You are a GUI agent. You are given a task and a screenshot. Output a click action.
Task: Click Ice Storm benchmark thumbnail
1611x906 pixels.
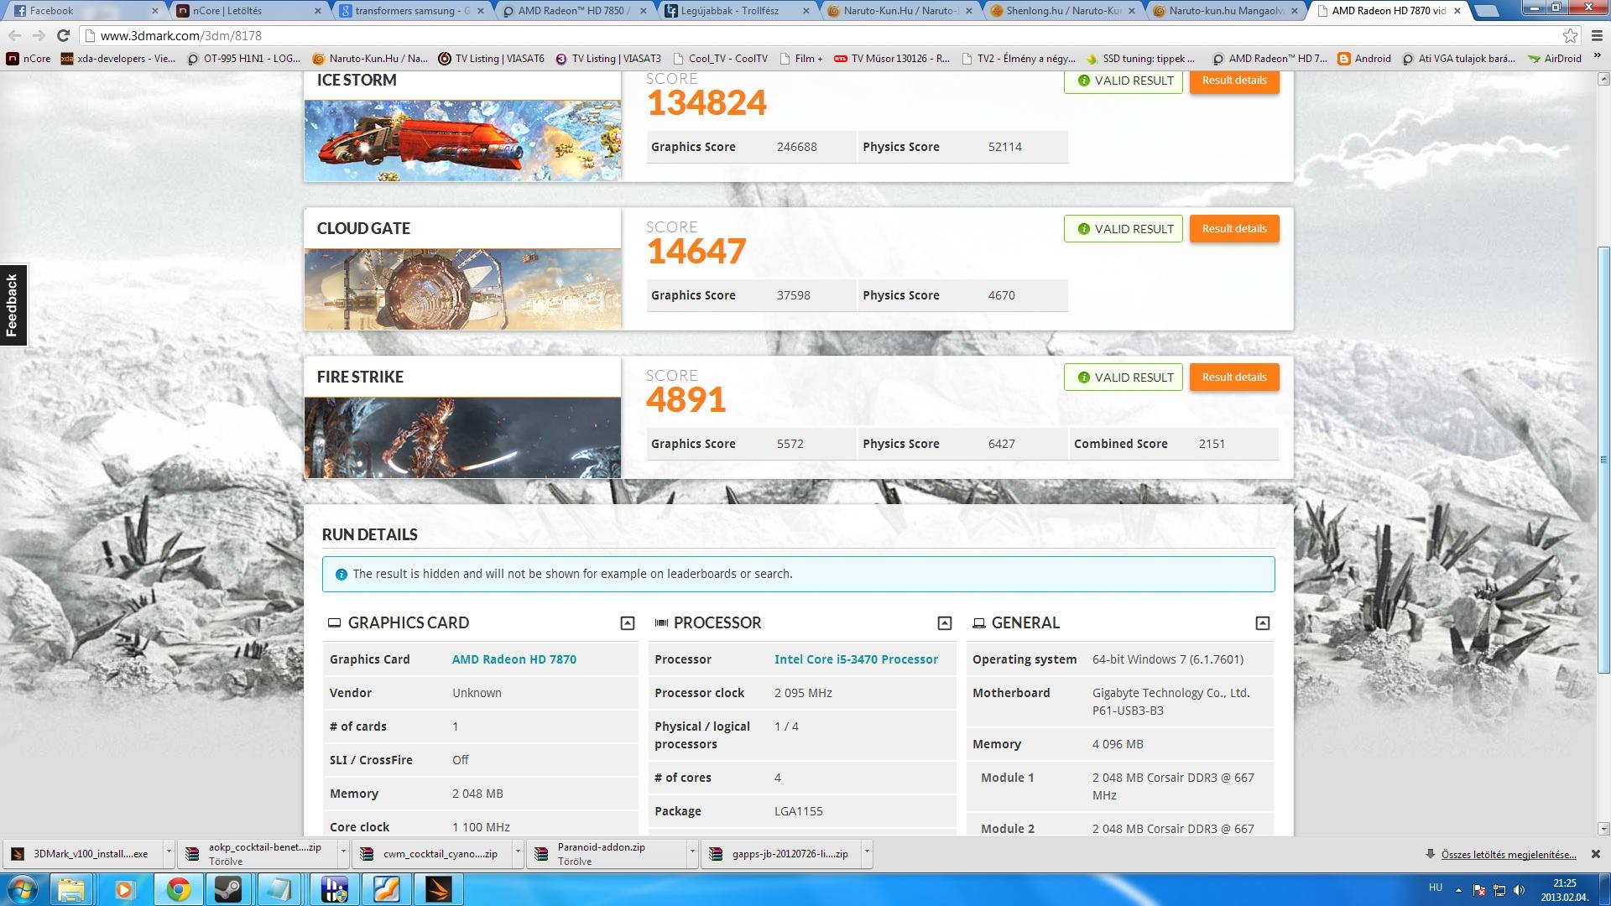coord(462,140)
